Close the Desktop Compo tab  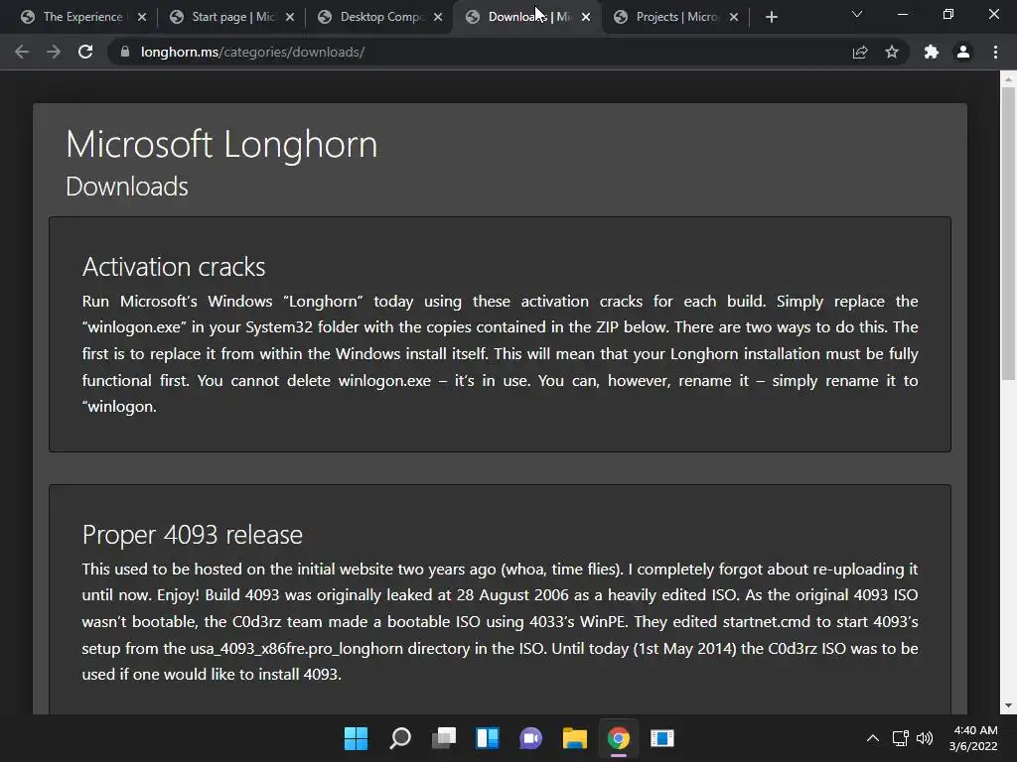tap(438, 17)
